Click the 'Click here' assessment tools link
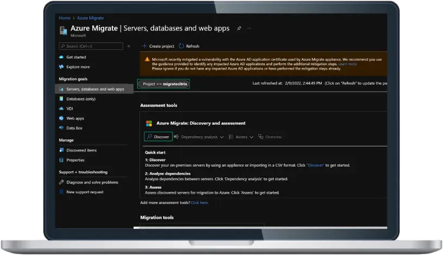 (199, 202)
